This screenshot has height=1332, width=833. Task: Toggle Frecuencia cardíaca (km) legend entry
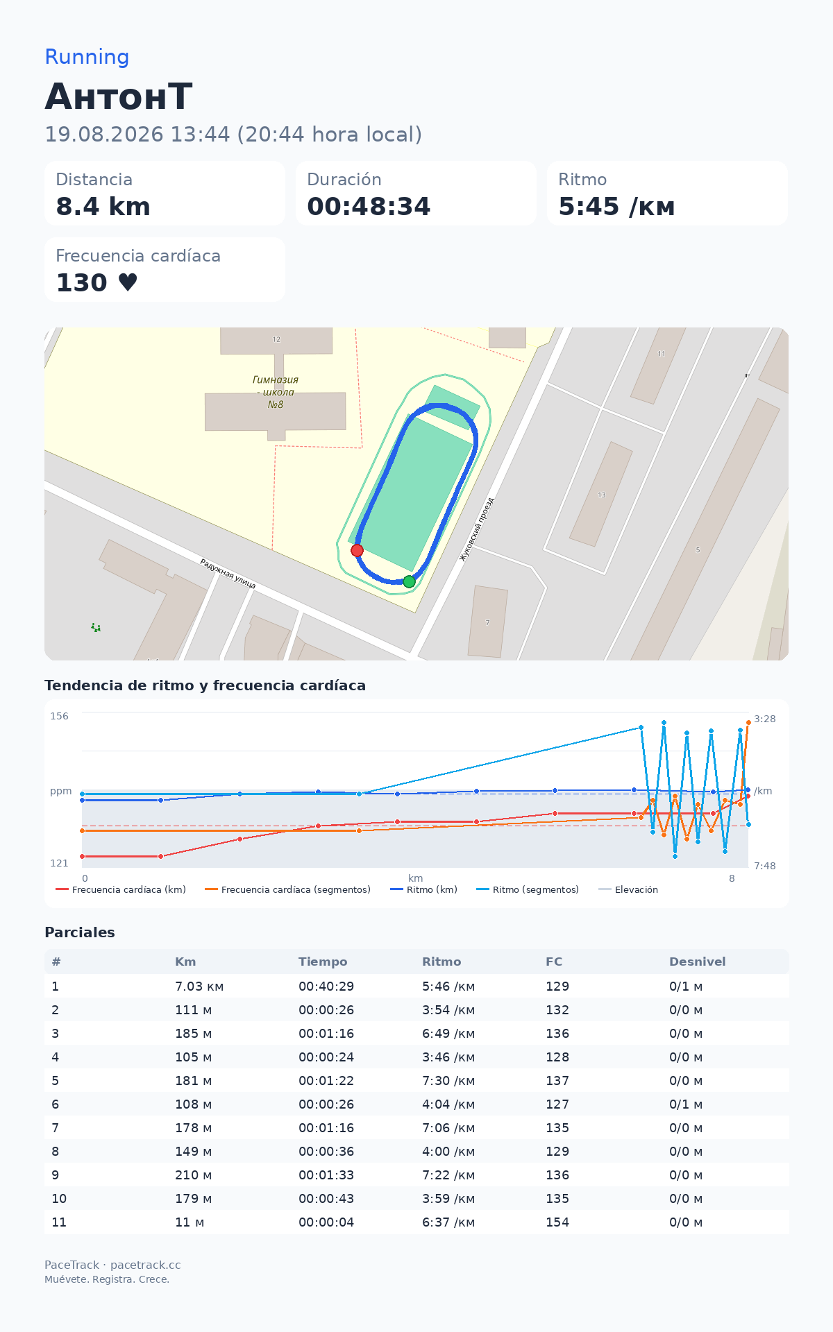pos(121,889)
